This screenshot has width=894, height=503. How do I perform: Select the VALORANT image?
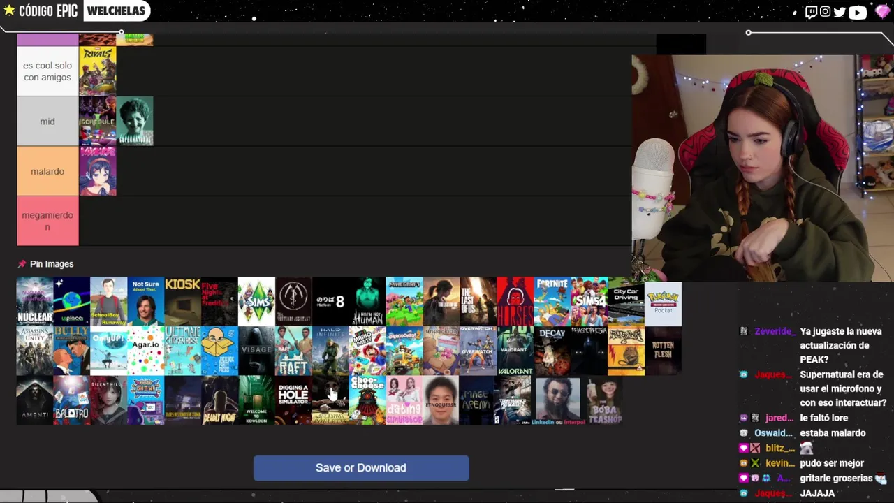(x=515, y=351)
